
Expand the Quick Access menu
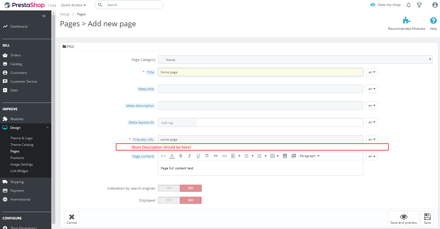coord(73,5)
